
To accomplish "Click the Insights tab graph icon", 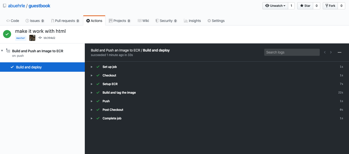I will [186, 21].
